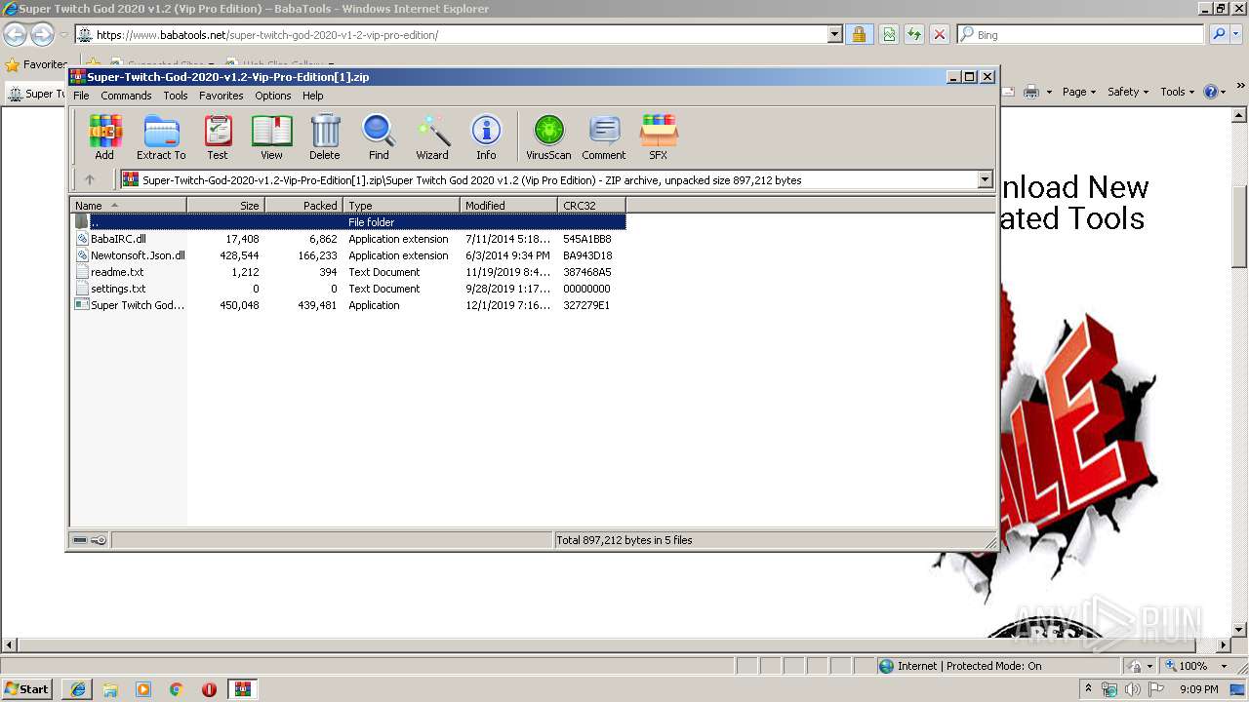Expand the WinRAR archive path dropdown
Viewport: 1249px width, 702px height.
point(985,179)
